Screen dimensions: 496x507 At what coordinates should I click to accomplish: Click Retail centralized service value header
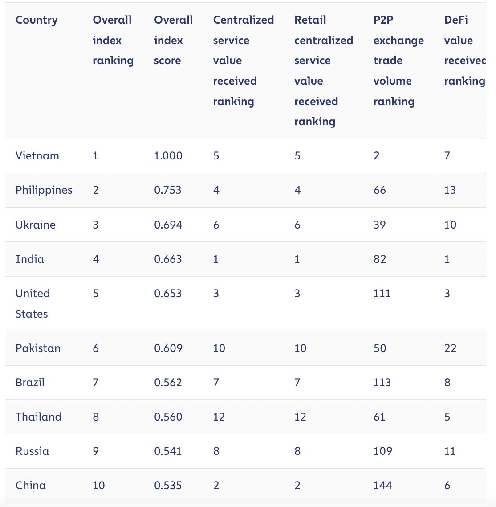click(x=323, y=70)
